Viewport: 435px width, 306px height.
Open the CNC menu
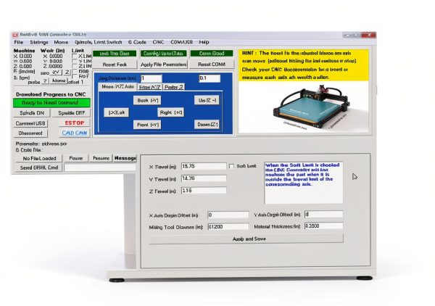158,42
